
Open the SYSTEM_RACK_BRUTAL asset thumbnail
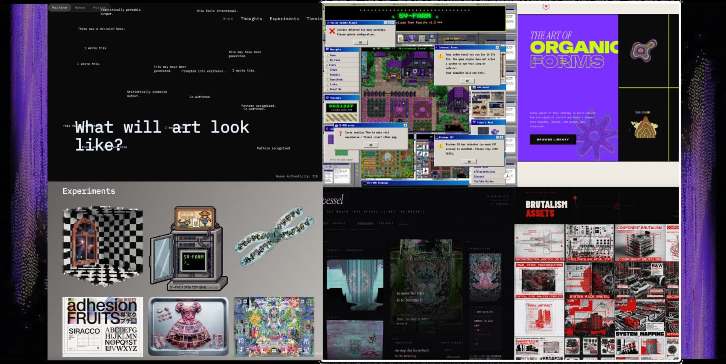pos(589,280)
